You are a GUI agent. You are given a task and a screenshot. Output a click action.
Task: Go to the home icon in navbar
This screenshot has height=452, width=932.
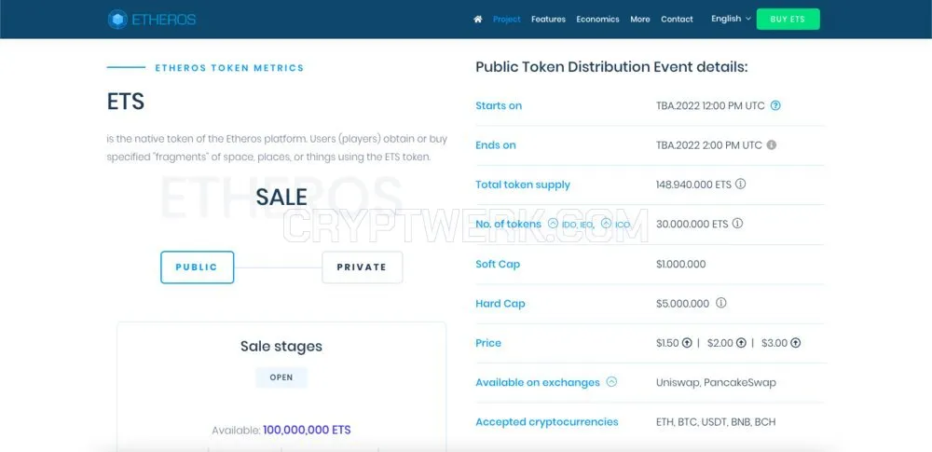(478, 19)
